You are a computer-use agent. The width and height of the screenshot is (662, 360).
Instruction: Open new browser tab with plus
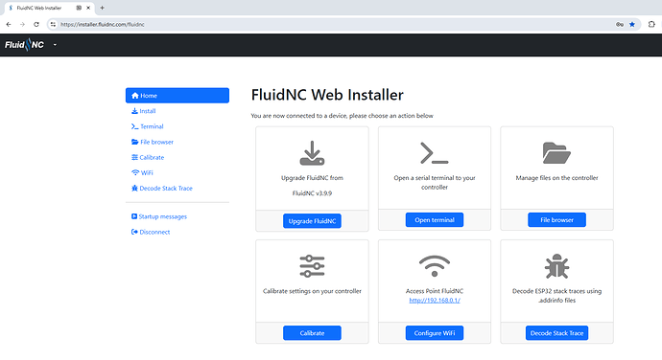pyautogui.click(x=102, y=8)
